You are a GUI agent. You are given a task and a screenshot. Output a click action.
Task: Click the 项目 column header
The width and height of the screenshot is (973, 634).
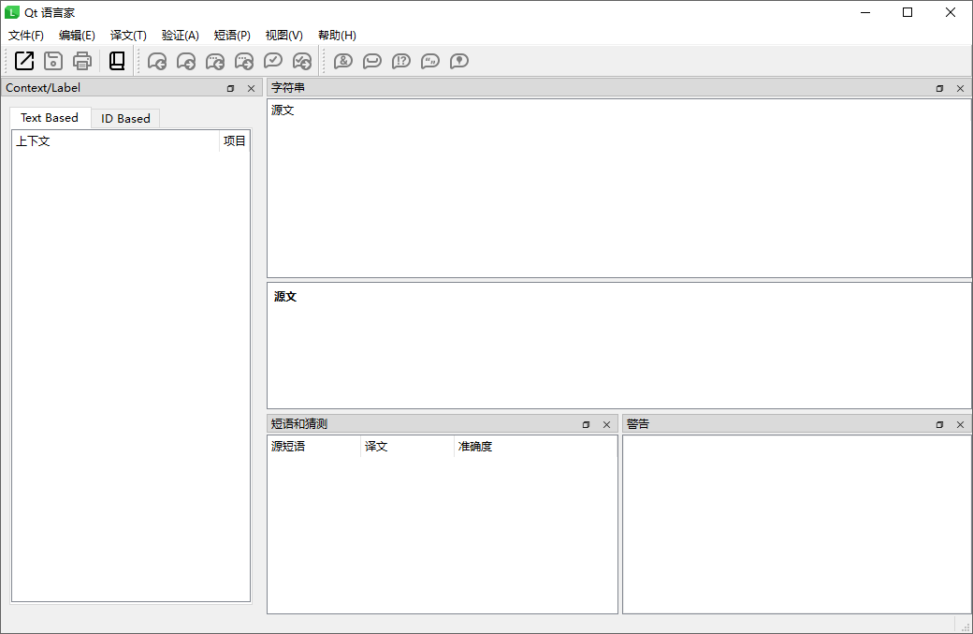tap(235, 141)
